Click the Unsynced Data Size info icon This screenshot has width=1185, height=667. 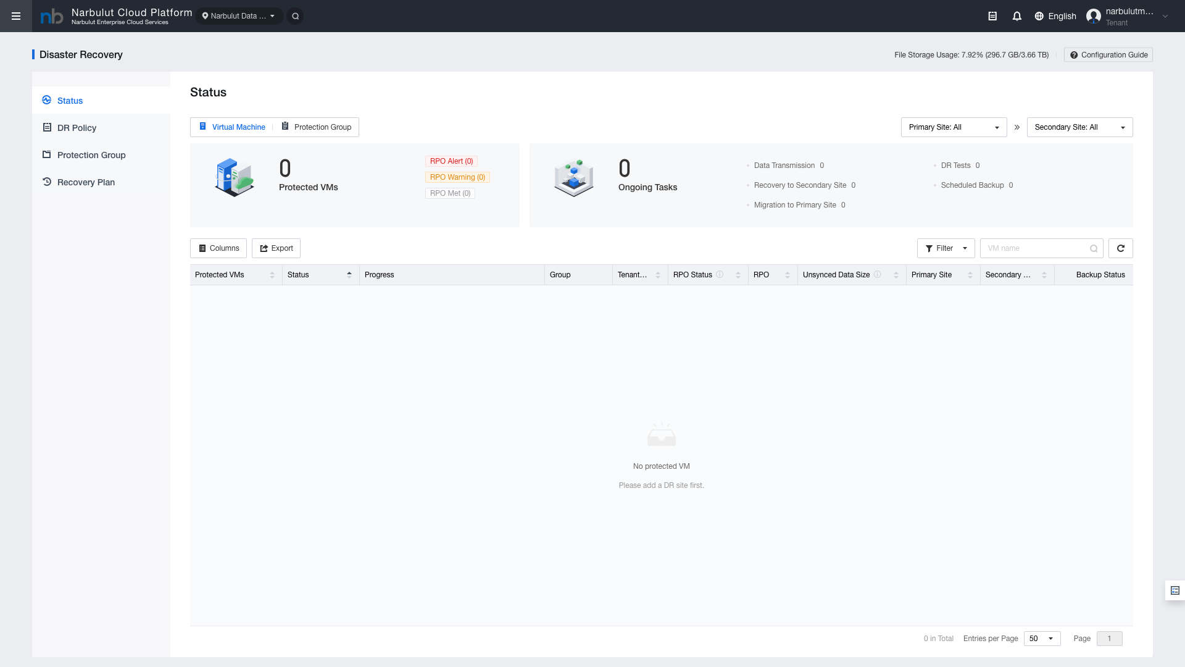click(x=877, y=274)
